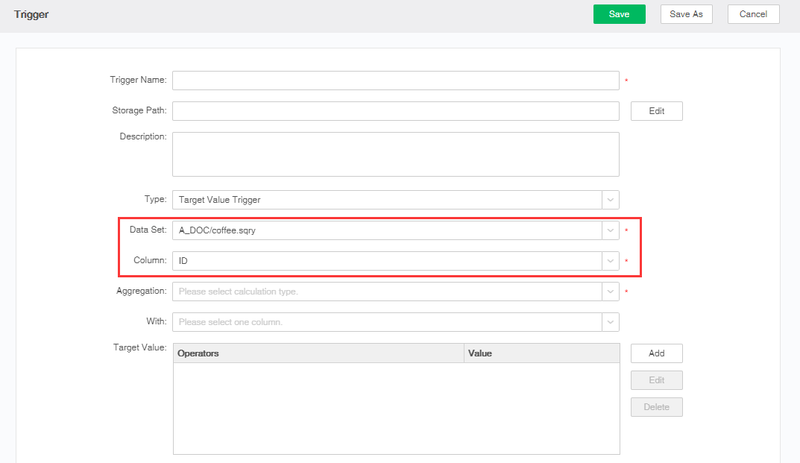Click the Operators column header
Viewport: 800px width, 463px height.
[318, 353]
